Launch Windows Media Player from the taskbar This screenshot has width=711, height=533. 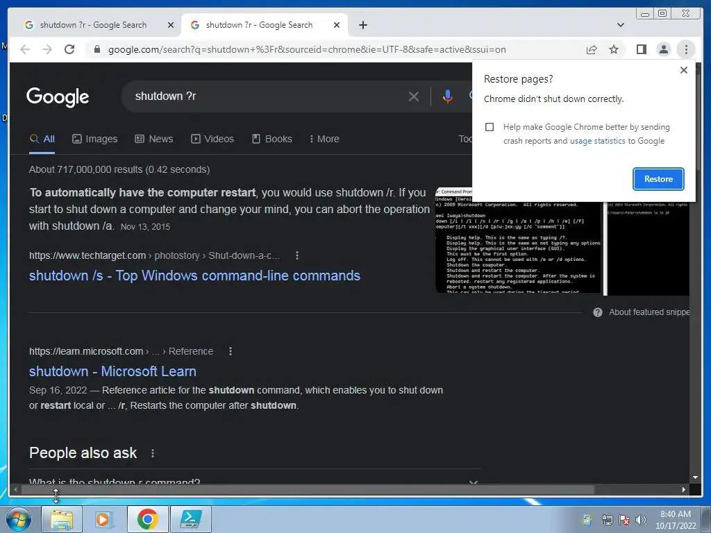(104, 519)
